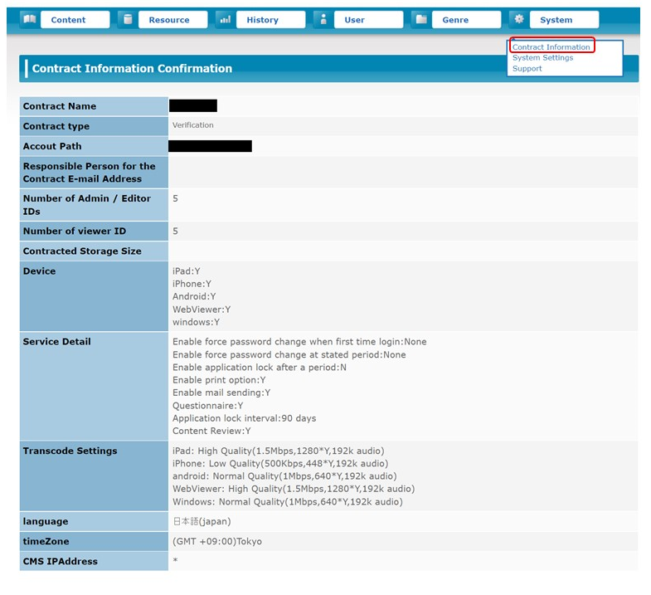651x595 pixels.
Task: Click the Content book icon
Action: [30, 19]
